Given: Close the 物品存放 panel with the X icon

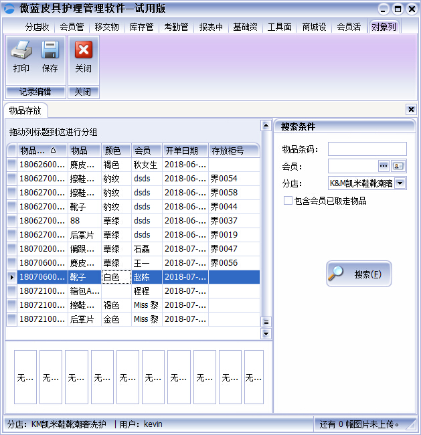Looking at the screenshot, I should point(411,110).
